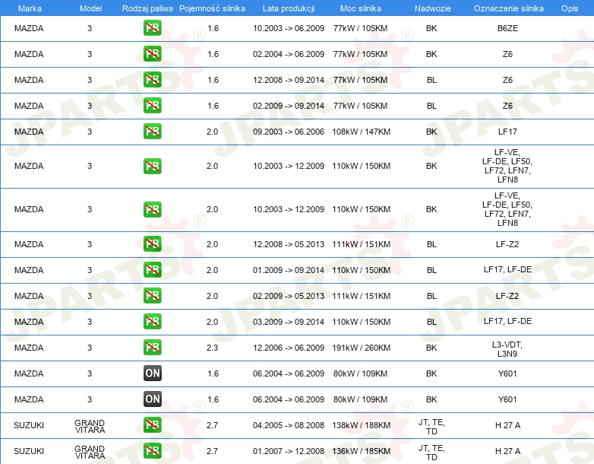The width and height of the screenshot is (594, 464).
Task: Select date range 09.2003 -> 06.2006
Action: [289, 132]
